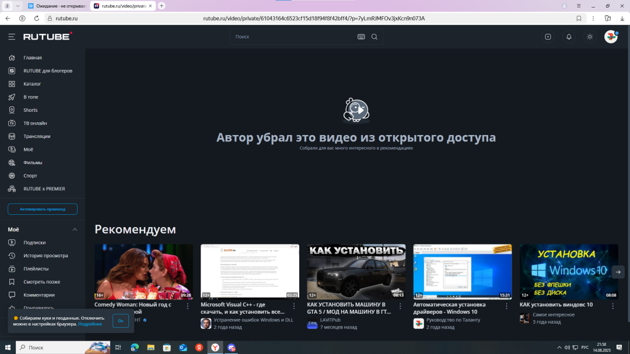The height and width of the screenshot is (354, 630).
Task: Click the search magnifier icon
Action: pyautogui.click(x=374, y=37)
